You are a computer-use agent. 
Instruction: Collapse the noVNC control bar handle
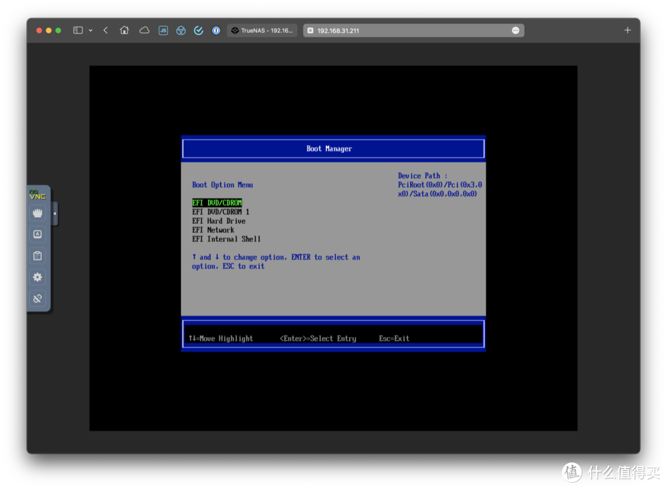click(55, 213)
